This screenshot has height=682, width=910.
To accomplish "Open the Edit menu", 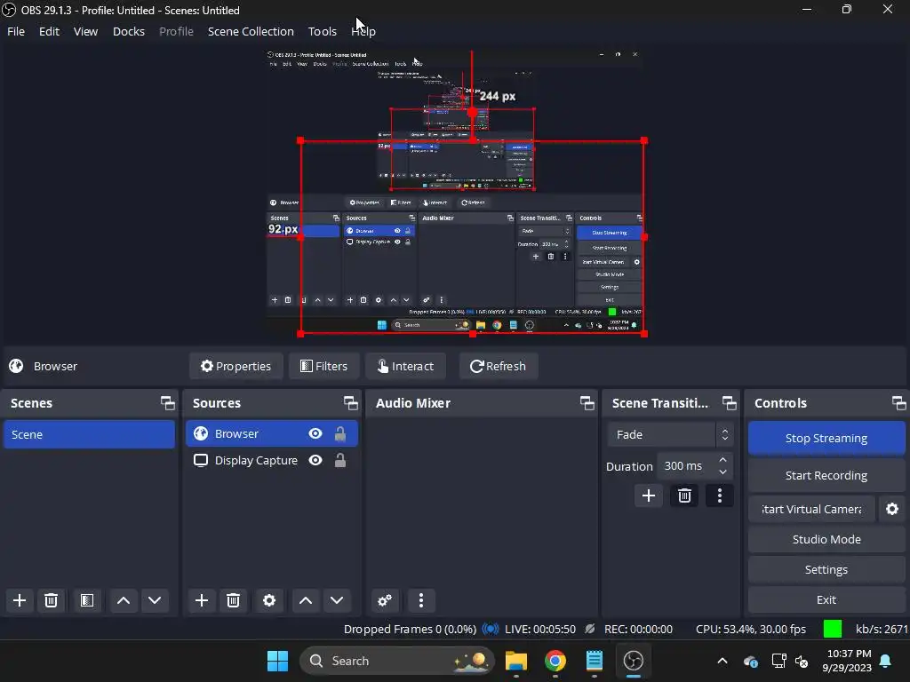I will pos(50,31).
